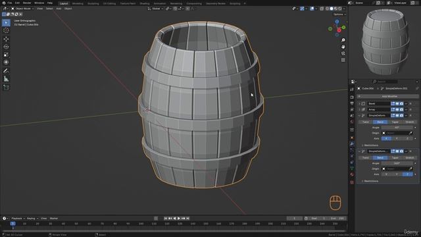Open the Object Data properties tab icon
The height and width of the screenshot is (237, 421).
tap(352, 169)
